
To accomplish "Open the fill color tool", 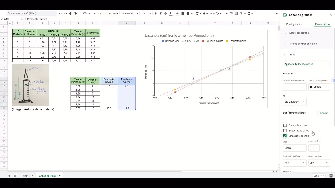I will click(x=177, y=13).
